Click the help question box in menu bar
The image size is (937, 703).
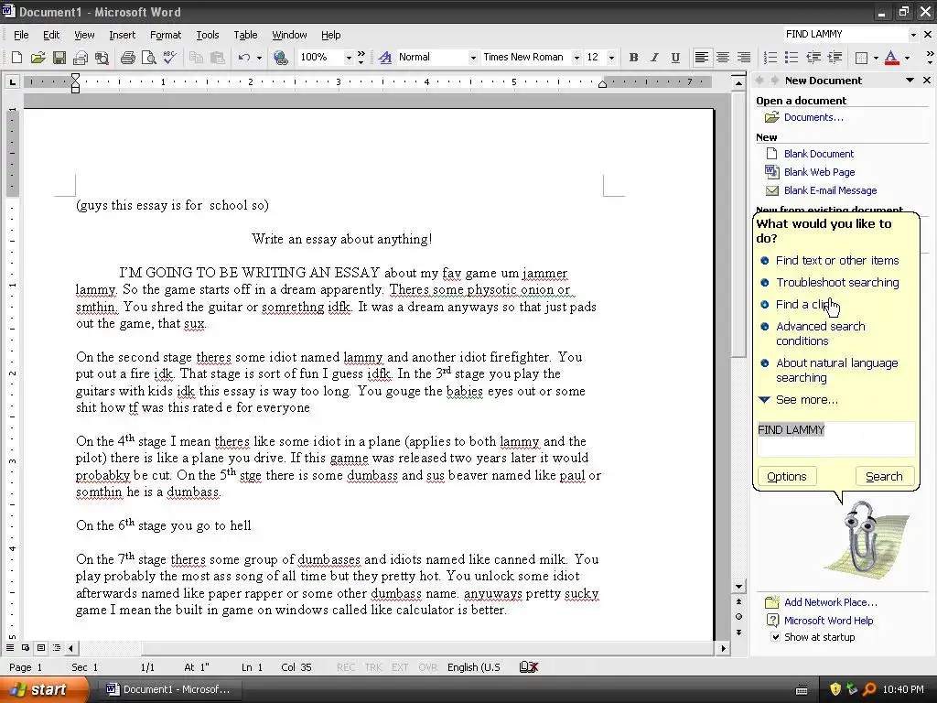pyautogui.click(x=845, y=35)
